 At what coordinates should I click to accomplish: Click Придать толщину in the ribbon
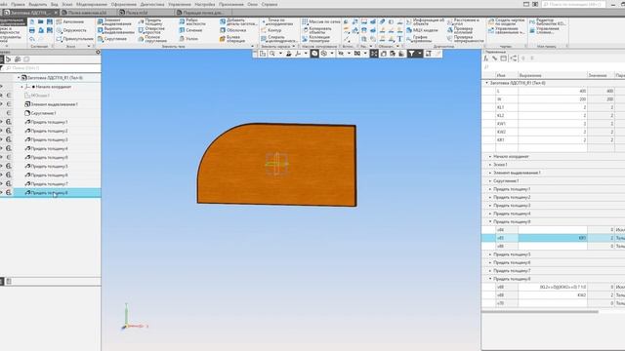tap(149, 21)
